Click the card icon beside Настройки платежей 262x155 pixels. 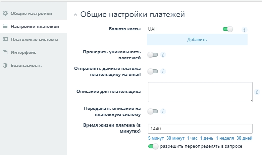tap(5, 27)
